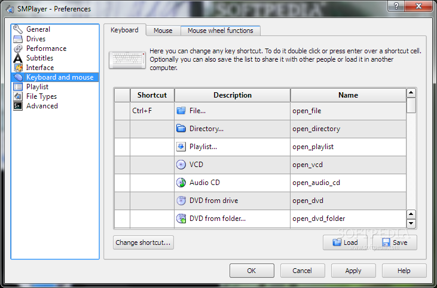
Task: Click the Shortcut column header
Action: [152, 95]
